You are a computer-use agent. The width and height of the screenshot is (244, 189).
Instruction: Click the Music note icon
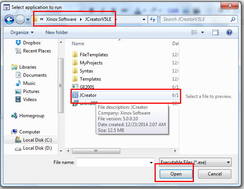click(x=18, y=83)
